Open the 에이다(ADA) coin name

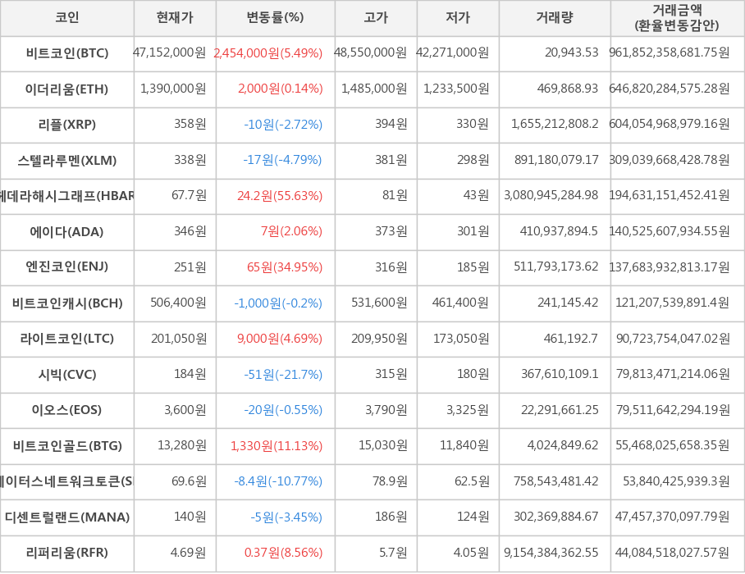tap(67, 232)
